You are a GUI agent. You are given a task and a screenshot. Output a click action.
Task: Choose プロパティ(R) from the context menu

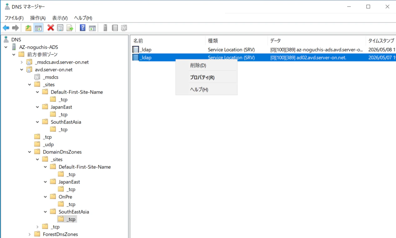point(206,77)
